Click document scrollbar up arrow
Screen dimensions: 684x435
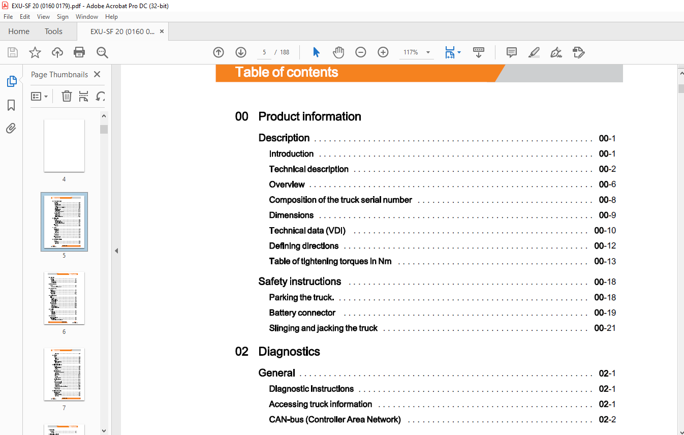click(x=680, y=74)
